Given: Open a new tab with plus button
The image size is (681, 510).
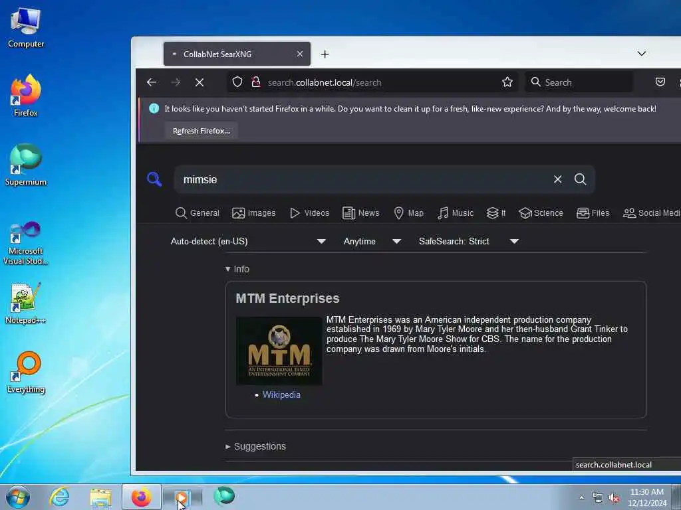Looking at the screenshot, I should 325,54.
